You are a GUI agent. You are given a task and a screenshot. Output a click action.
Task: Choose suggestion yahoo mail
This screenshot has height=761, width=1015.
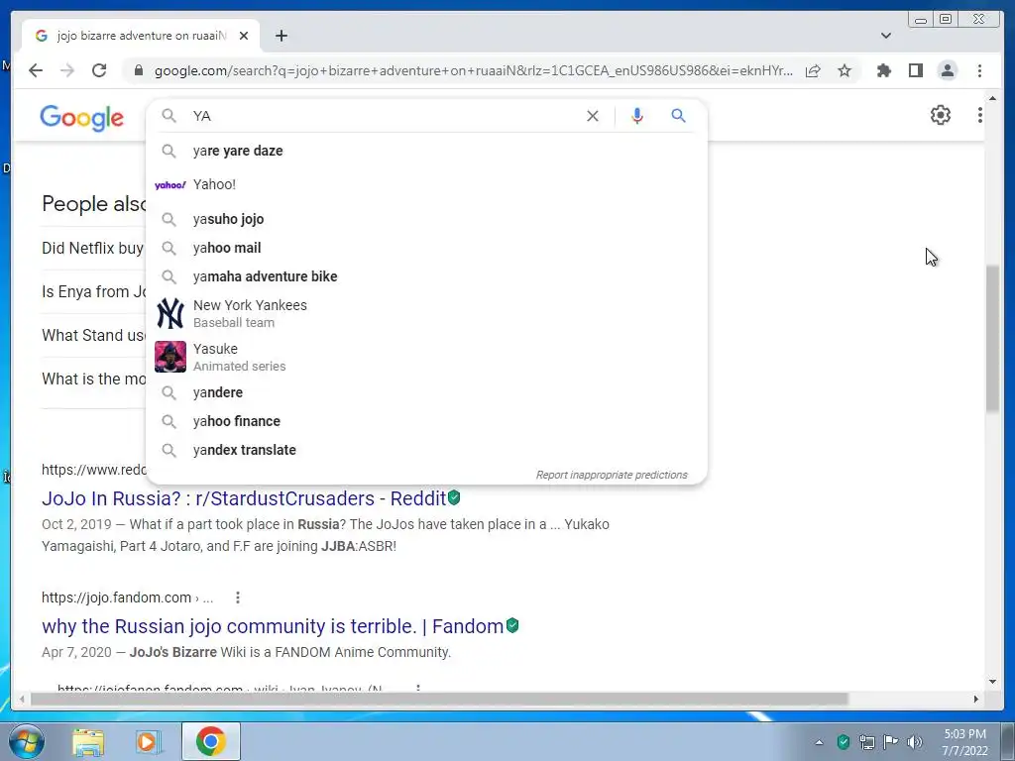(427, 248)
